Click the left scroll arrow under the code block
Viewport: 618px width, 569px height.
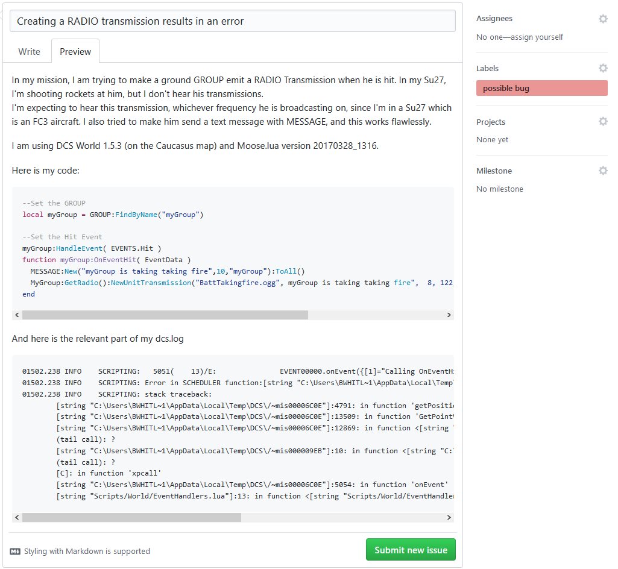16,315
